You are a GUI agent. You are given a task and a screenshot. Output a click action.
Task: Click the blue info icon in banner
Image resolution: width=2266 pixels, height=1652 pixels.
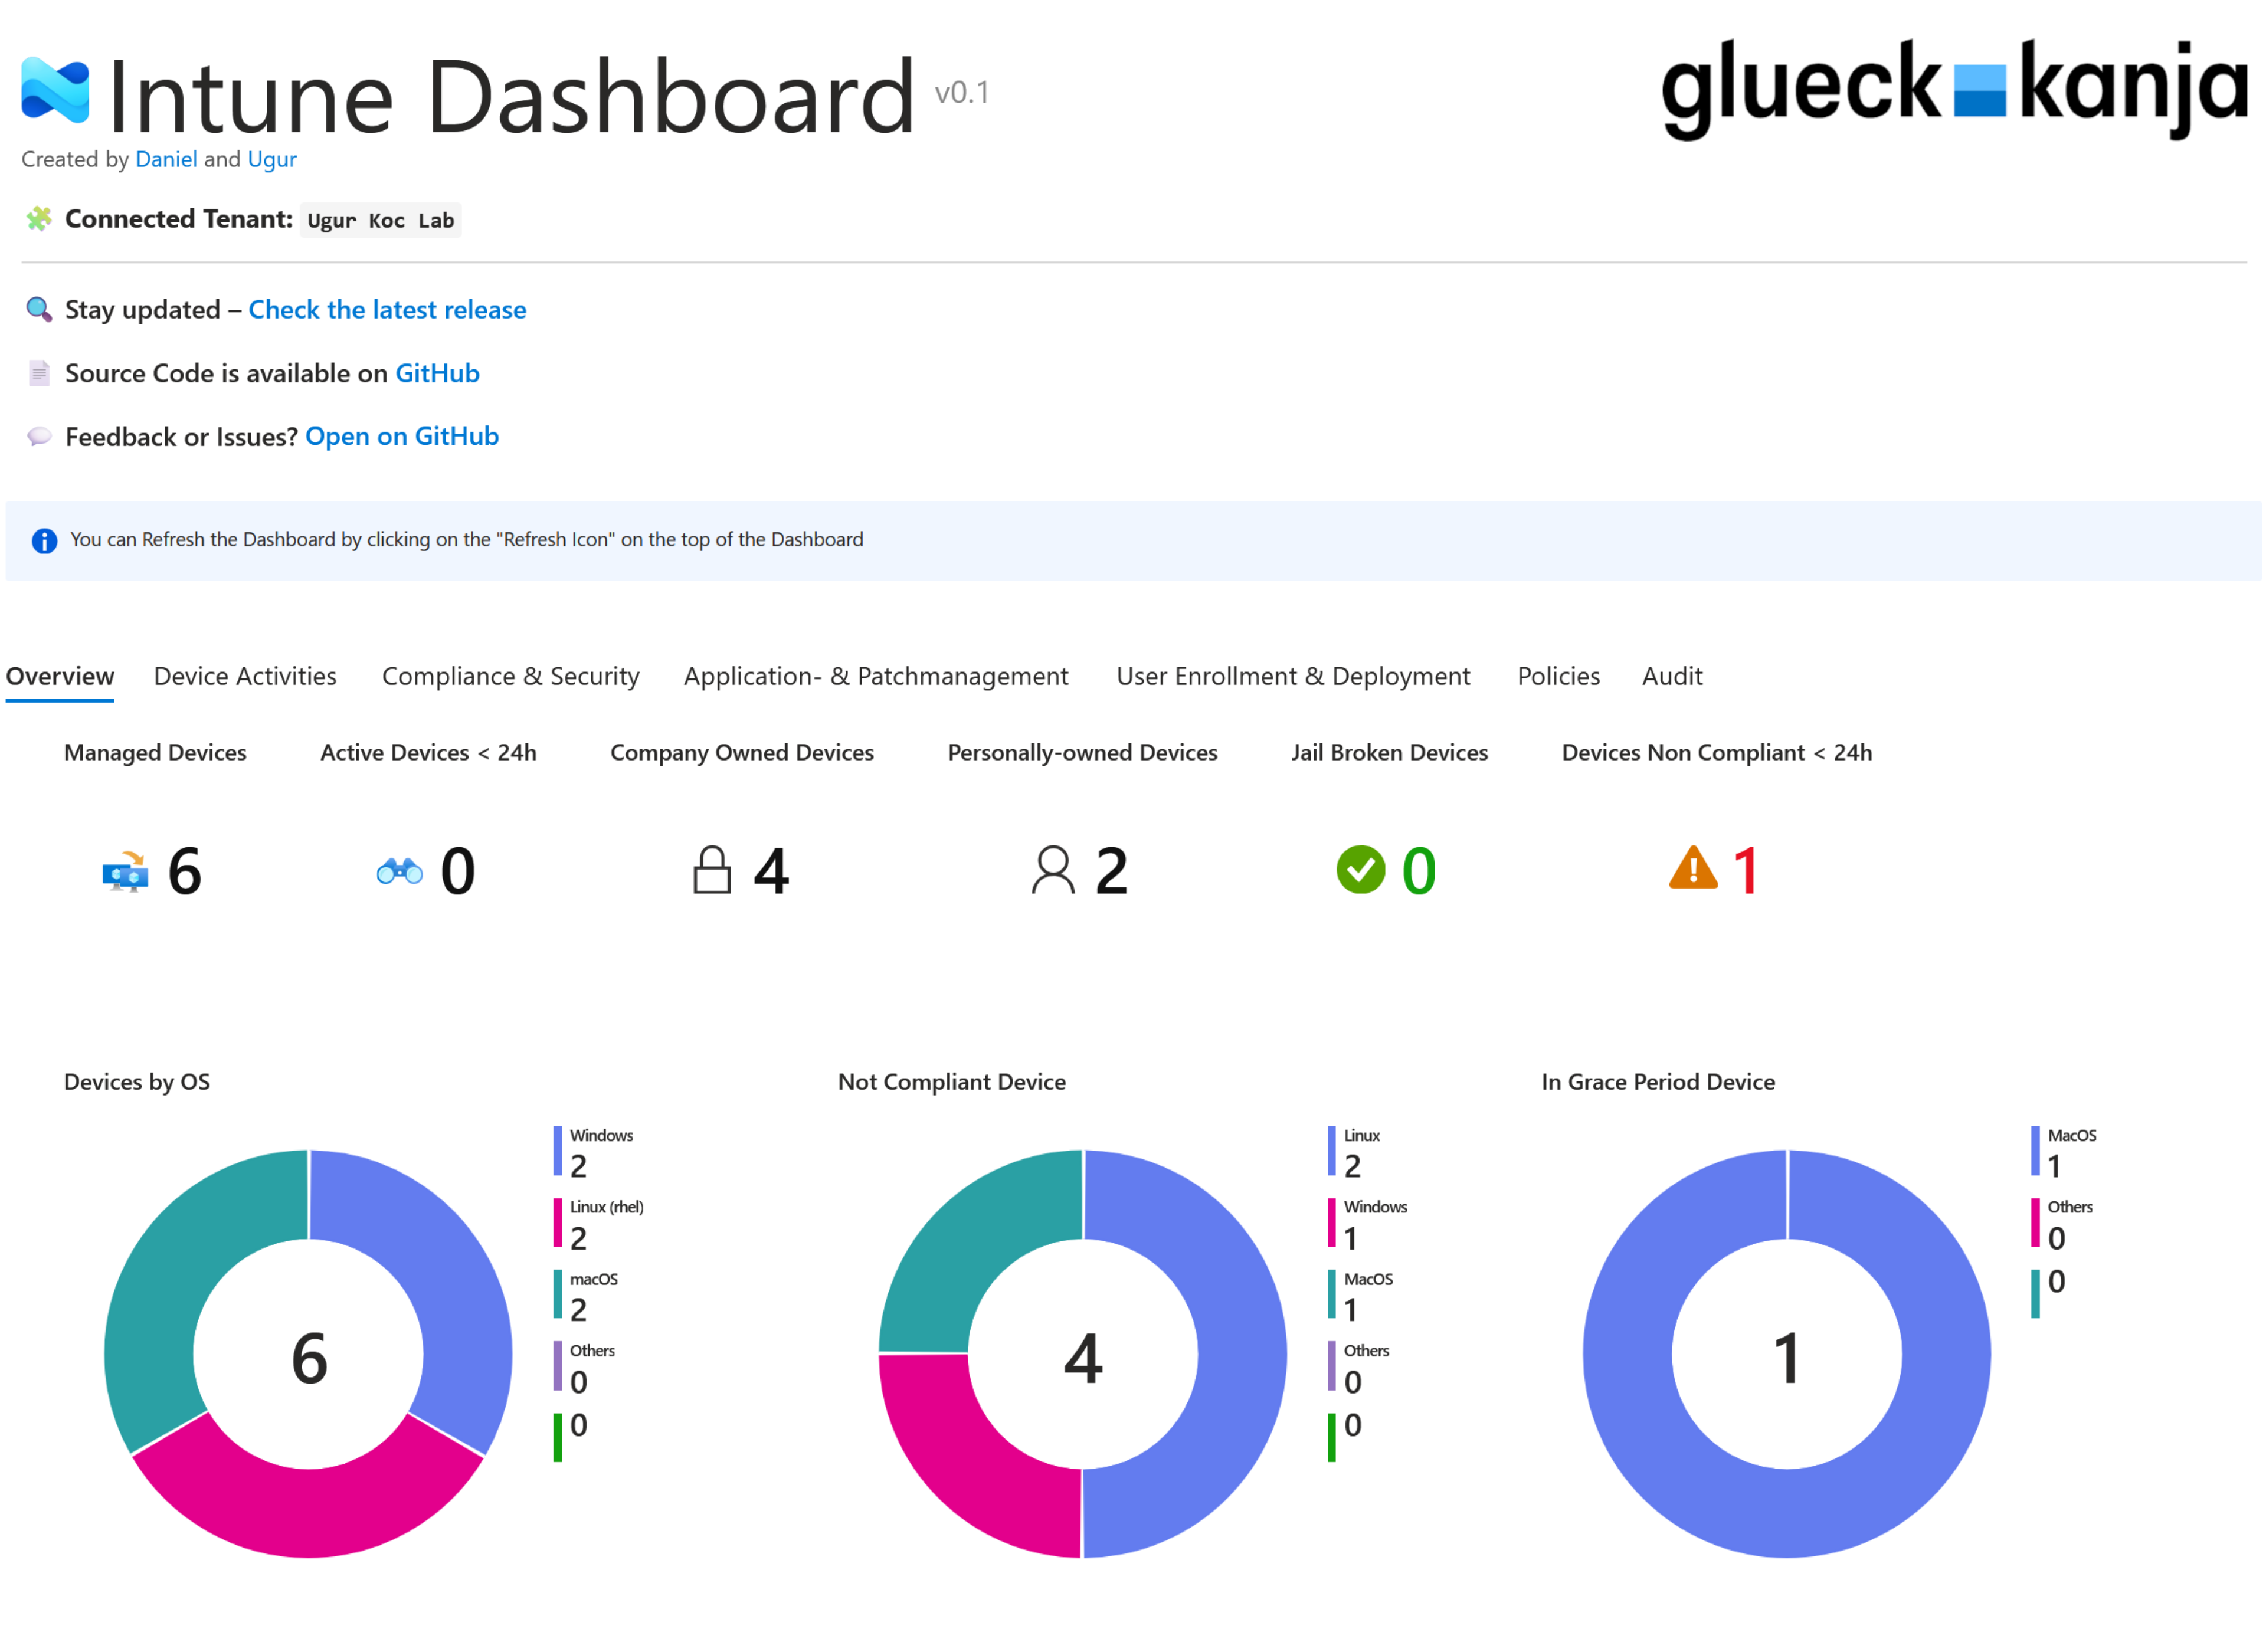(x=44, y=540)
